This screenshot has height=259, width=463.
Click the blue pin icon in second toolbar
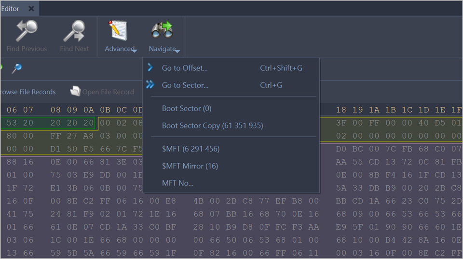(17, 68)
